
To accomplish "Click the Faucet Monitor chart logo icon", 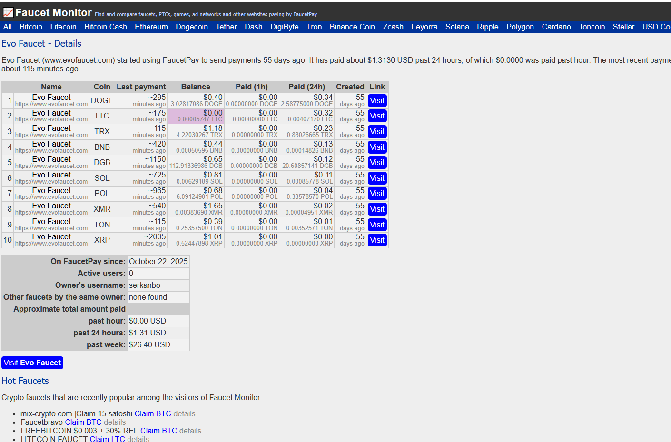I will coord(8,12).
